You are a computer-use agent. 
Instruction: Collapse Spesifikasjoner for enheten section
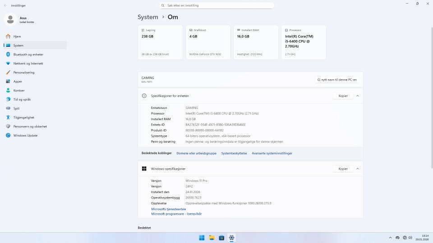(358, 96)
